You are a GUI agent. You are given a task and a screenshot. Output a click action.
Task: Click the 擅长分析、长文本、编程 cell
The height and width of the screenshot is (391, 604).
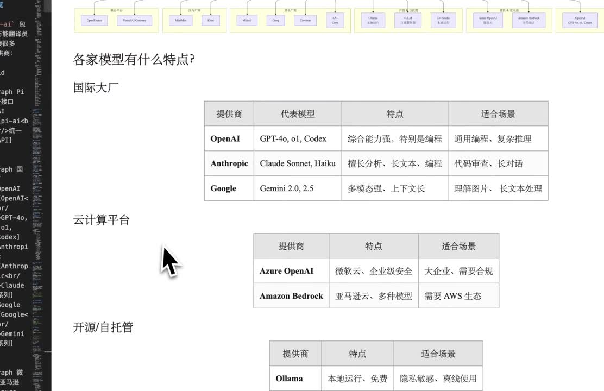point(395,163)
